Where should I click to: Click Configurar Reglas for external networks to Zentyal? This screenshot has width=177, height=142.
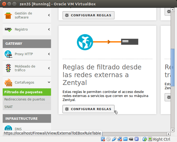89,109
